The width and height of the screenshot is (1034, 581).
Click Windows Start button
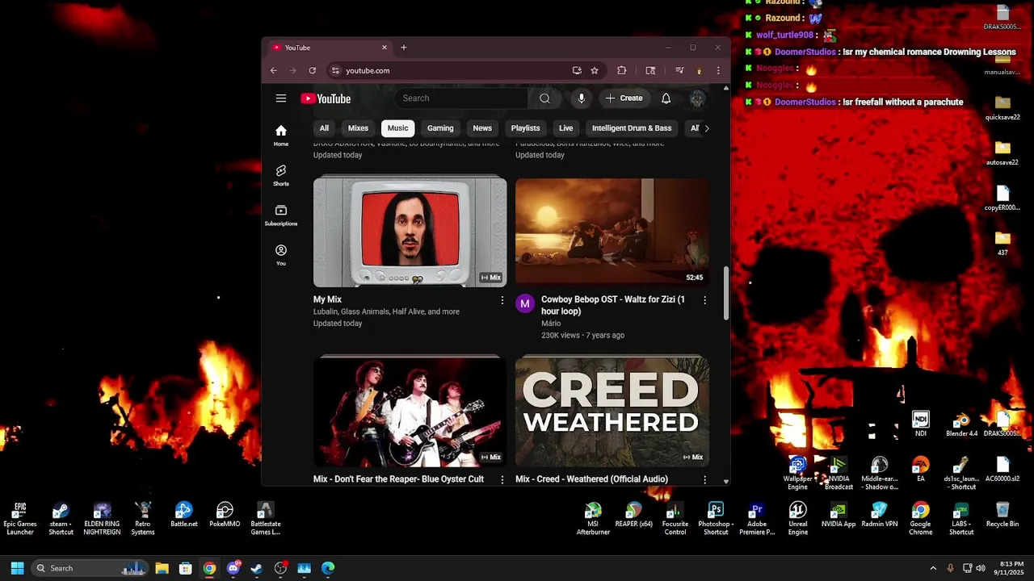(17, 568)
